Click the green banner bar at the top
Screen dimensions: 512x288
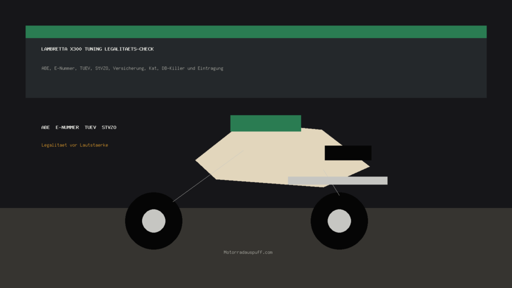[x=256, y=31]
